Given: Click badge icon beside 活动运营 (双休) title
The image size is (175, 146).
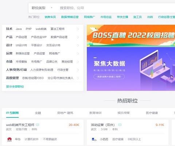Looking at the screenshot, I should coord(120,125).
